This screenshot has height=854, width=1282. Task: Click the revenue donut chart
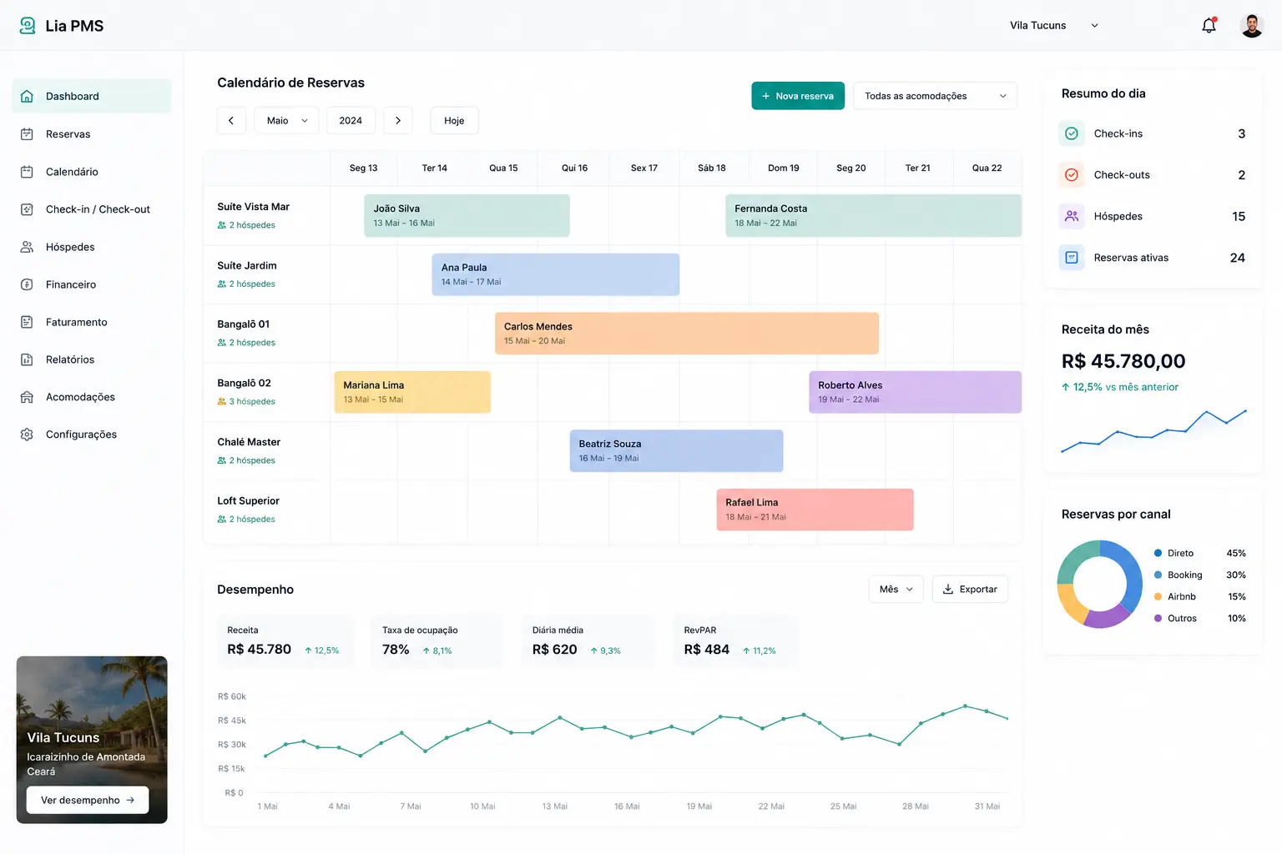click(x=1100, y=584)
